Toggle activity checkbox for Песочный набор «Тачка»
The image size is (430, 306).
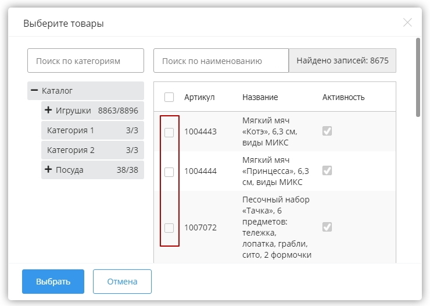[327, 227]
